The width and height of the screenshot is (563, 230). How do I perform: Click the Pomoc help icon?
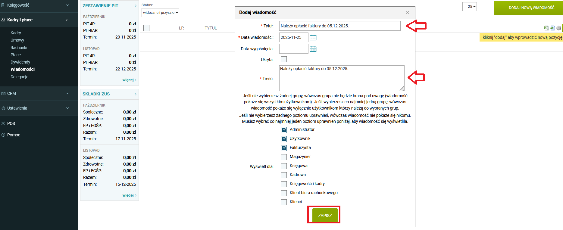[x=3, y=135]
